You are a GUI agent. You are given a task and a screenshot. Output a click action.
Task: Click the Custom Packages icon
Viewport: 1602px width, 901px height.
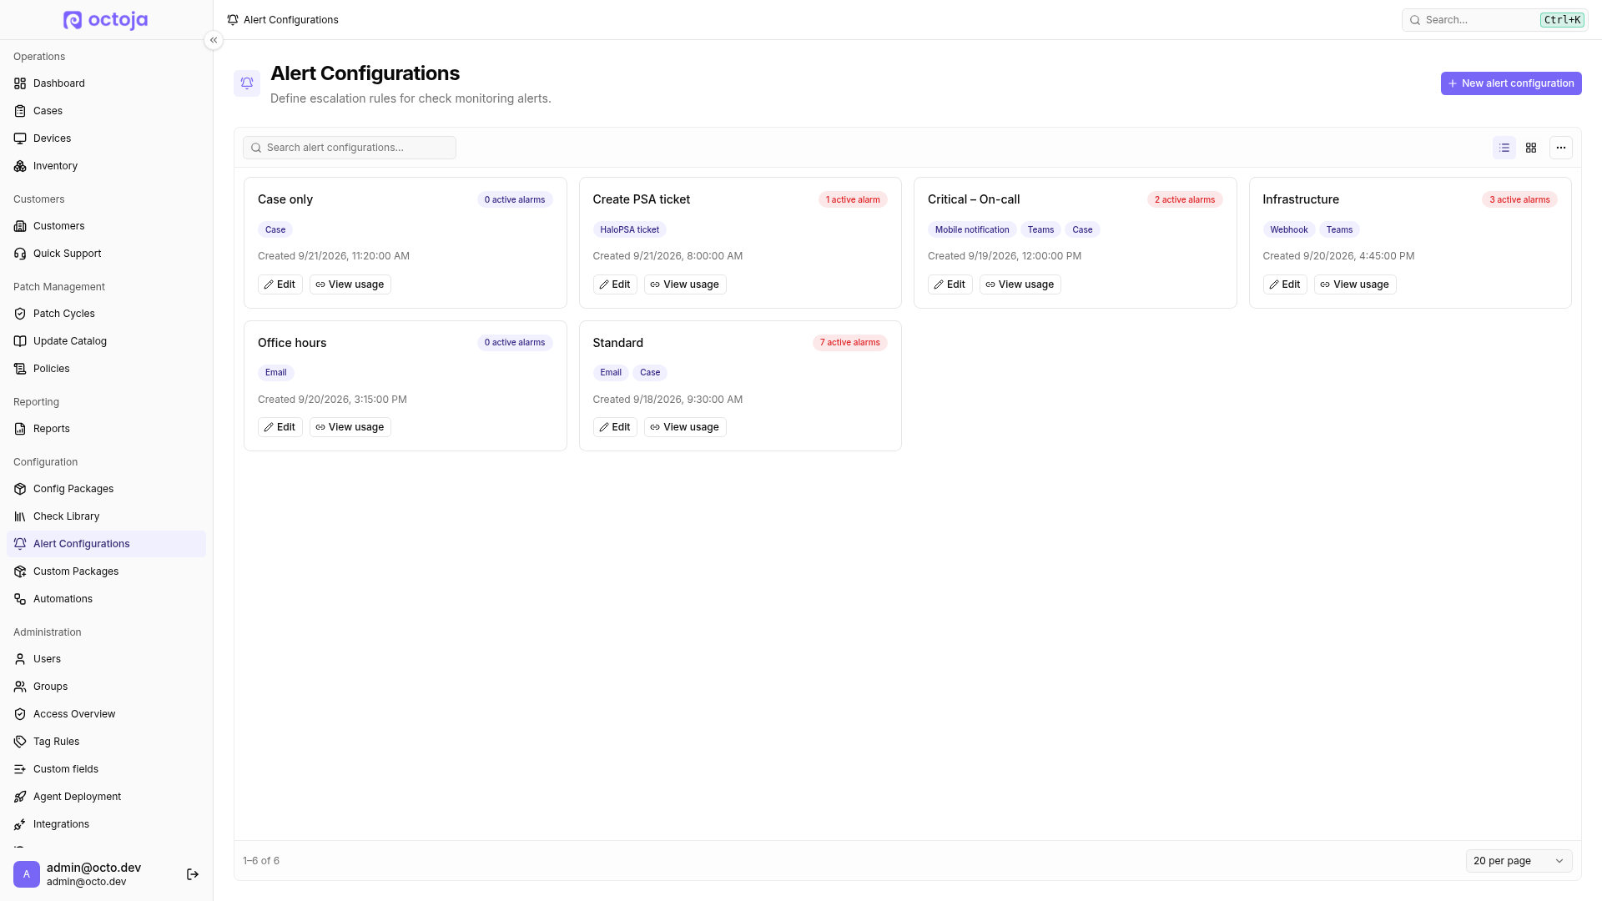click(20, 571)
